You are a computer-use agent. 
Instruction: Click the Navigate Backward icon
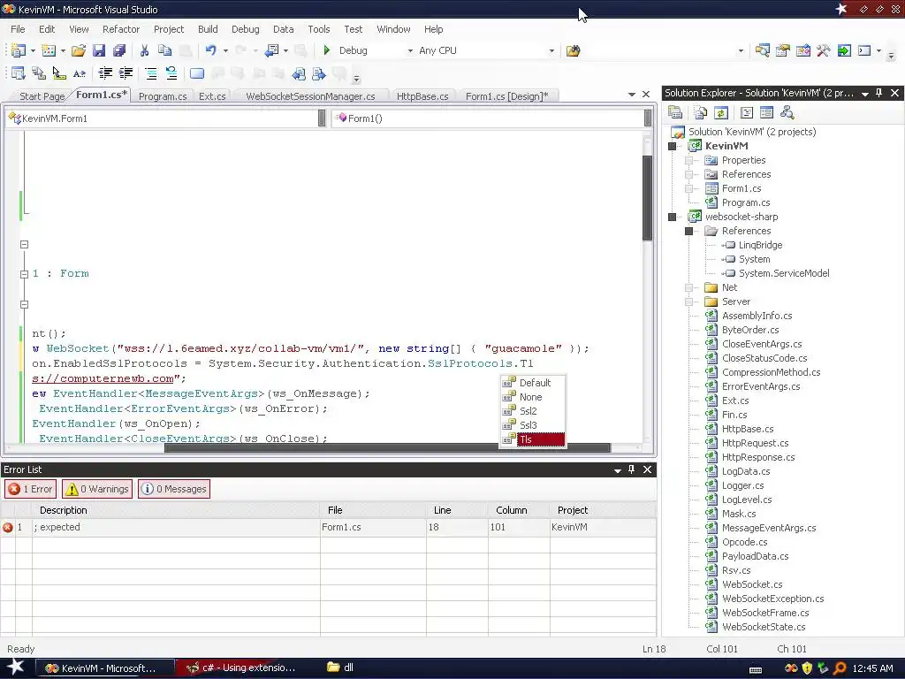point(271,50)
